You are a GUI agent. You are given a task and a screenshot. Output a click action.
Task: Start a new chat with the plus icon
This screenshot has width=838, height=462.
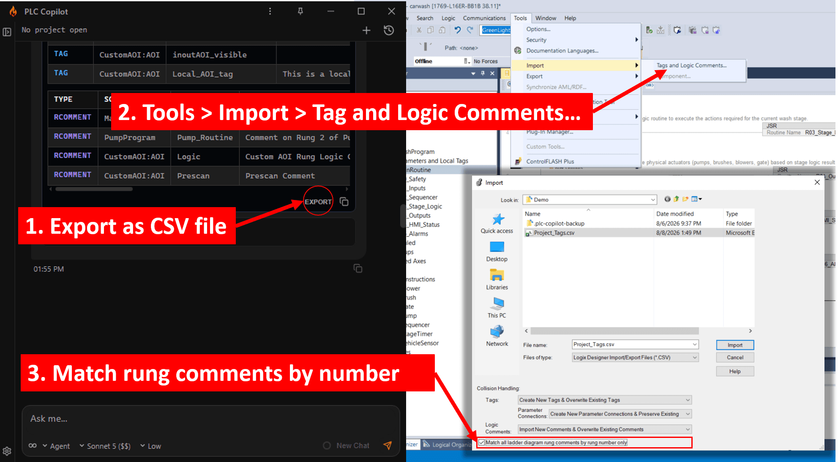coord(366,30)
